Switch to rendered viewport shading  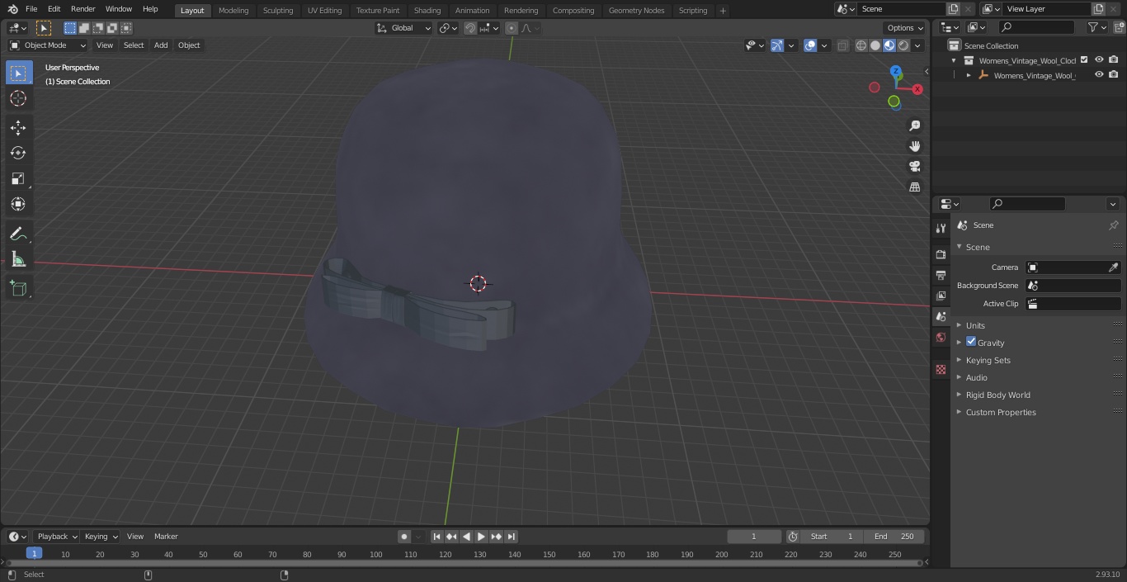point(903,45)
